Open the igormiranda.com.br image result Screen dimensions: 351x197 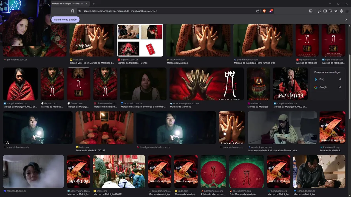click(x=35, y=40)
